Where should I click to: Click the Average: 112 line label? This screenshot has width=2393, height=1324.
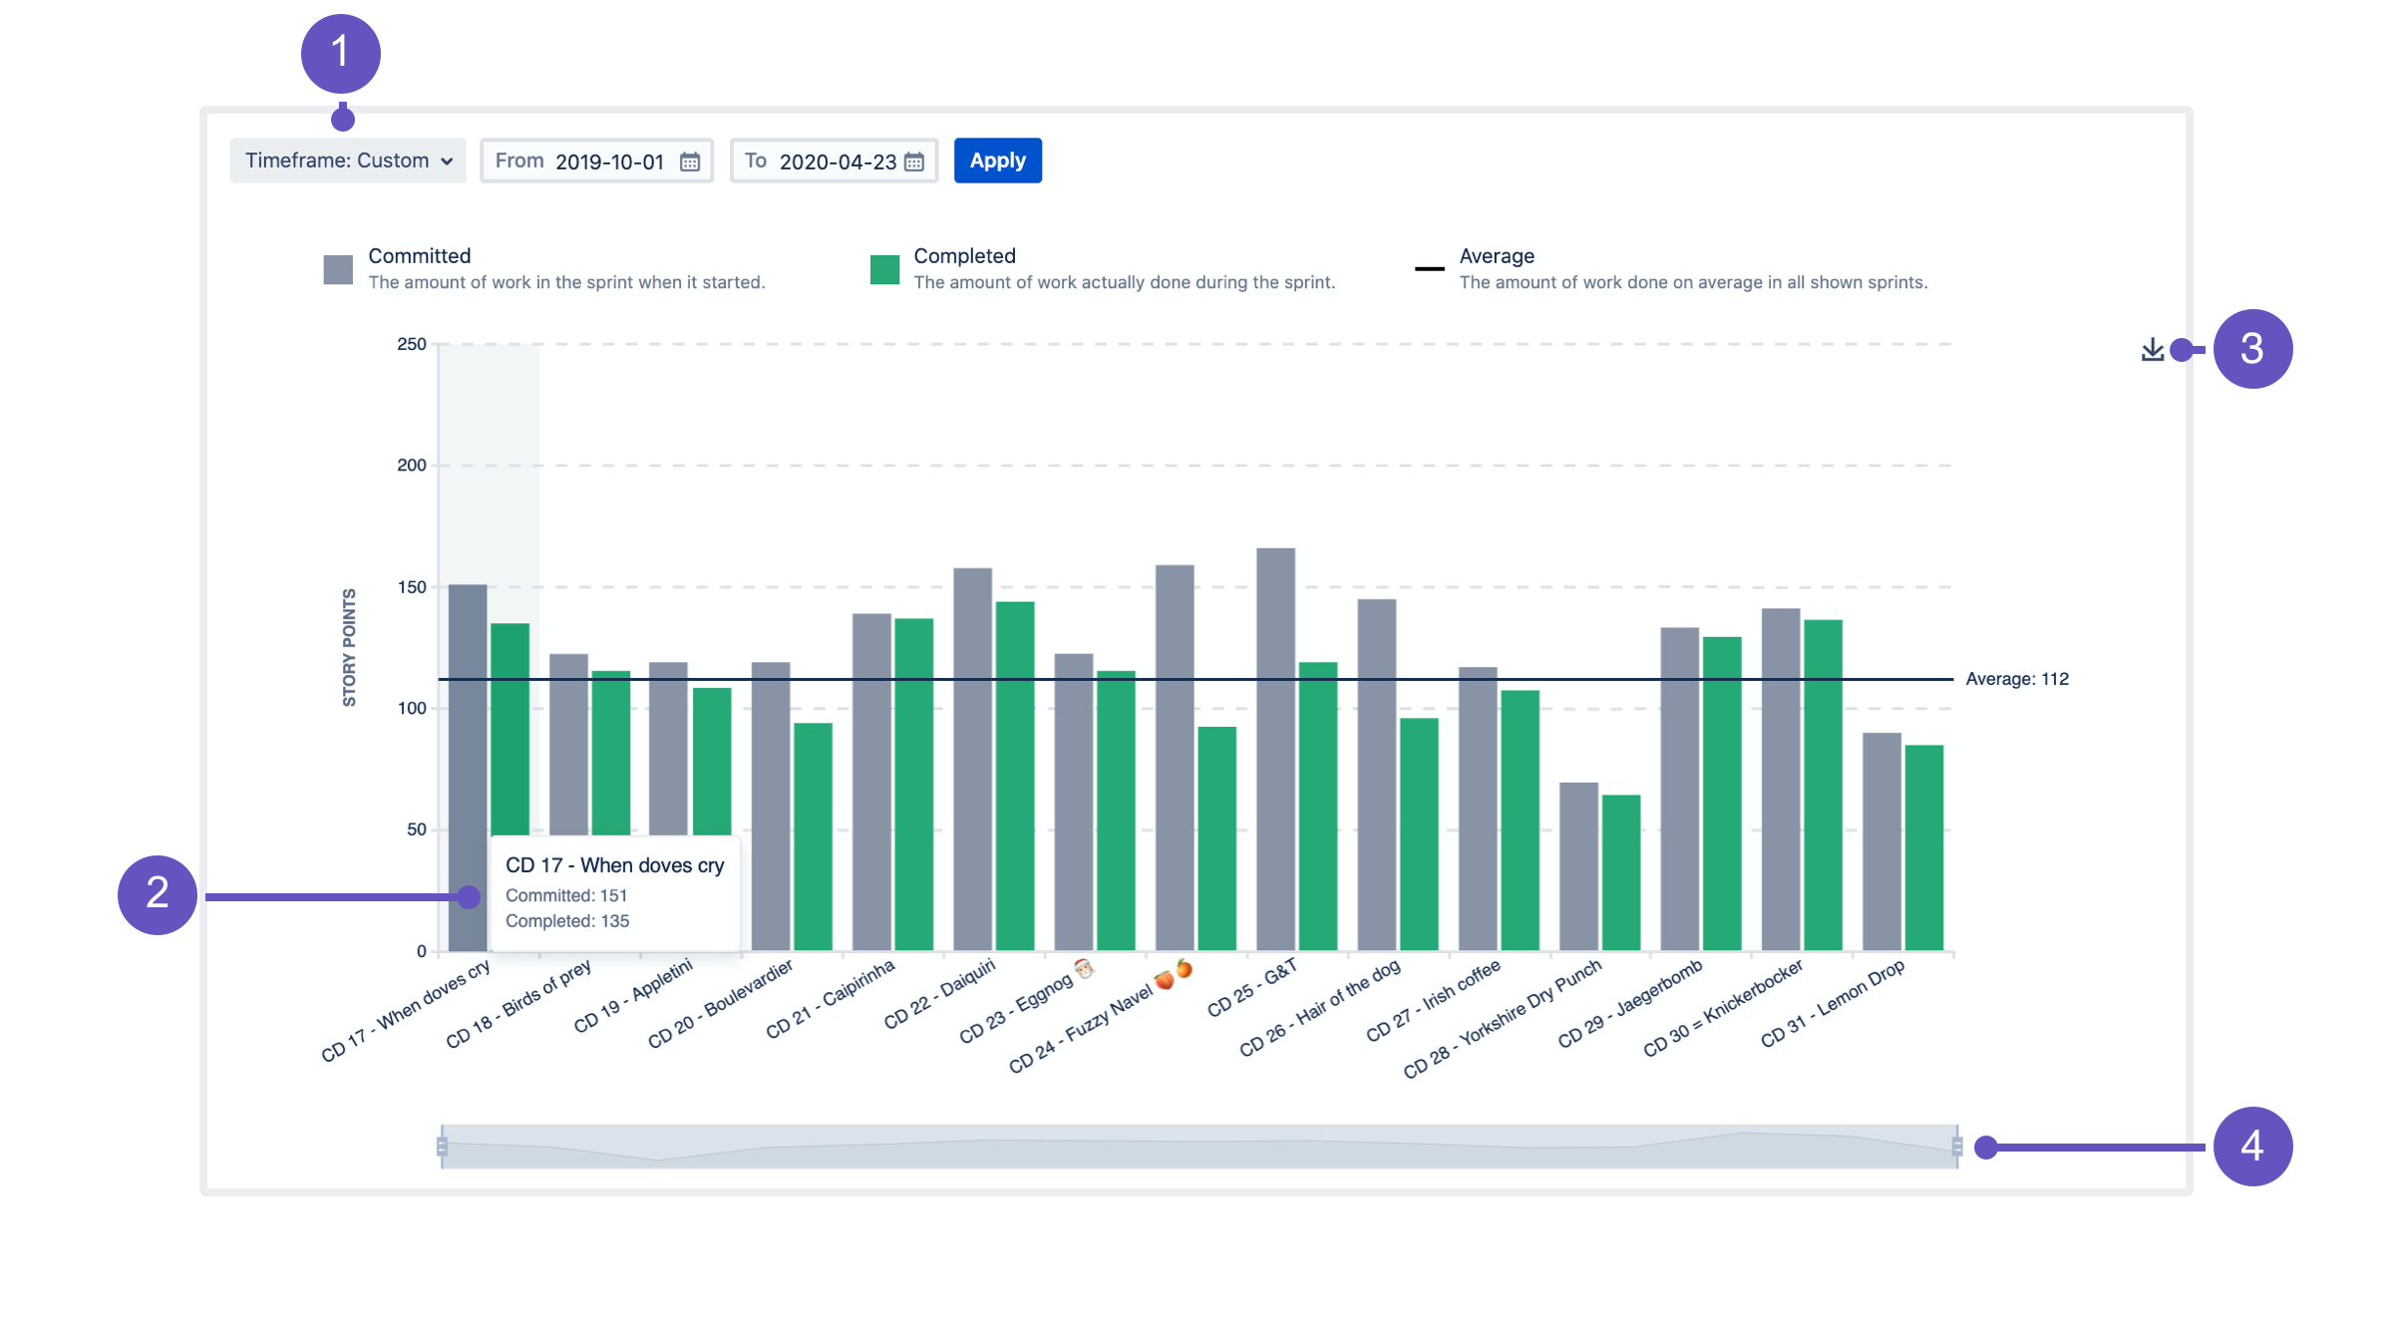click(2016, 679)
